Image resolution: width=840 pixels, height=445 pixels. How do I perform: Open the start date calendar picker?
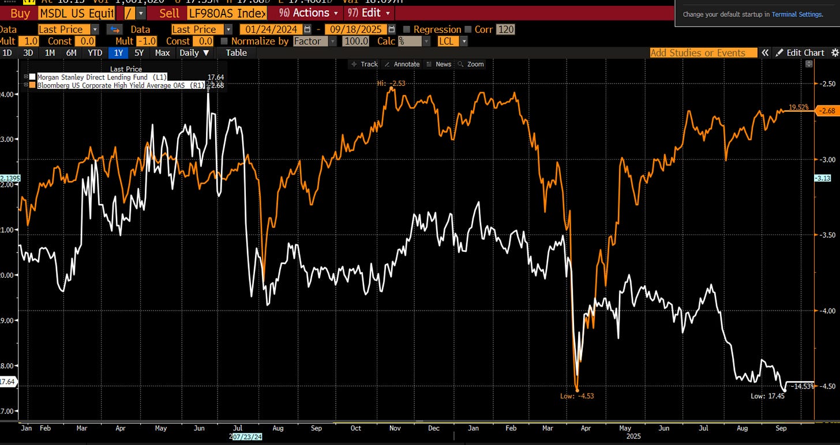coord(307,29)
